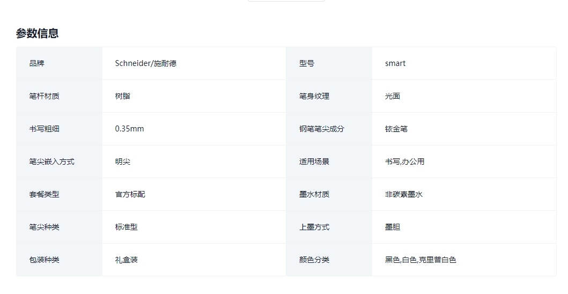Click the 参数信息 heading
The width and height of the screenshot is (568, 294).
coord(38,33)
